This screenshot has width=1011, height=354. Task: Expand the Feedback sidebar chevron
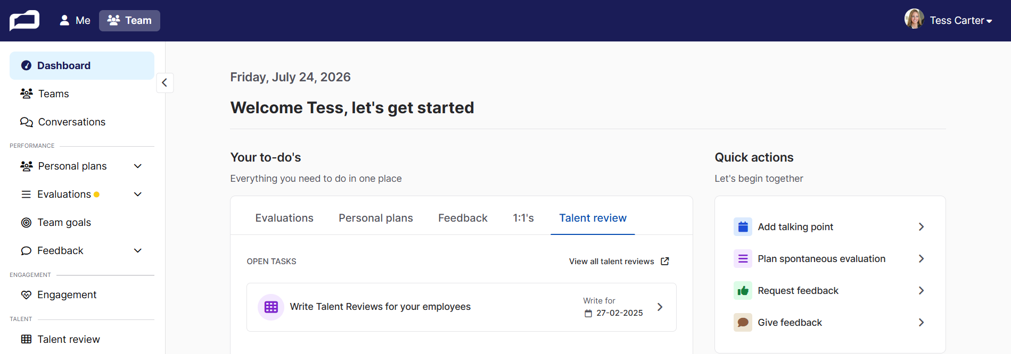pyautogui.click(x=138, y=251)
